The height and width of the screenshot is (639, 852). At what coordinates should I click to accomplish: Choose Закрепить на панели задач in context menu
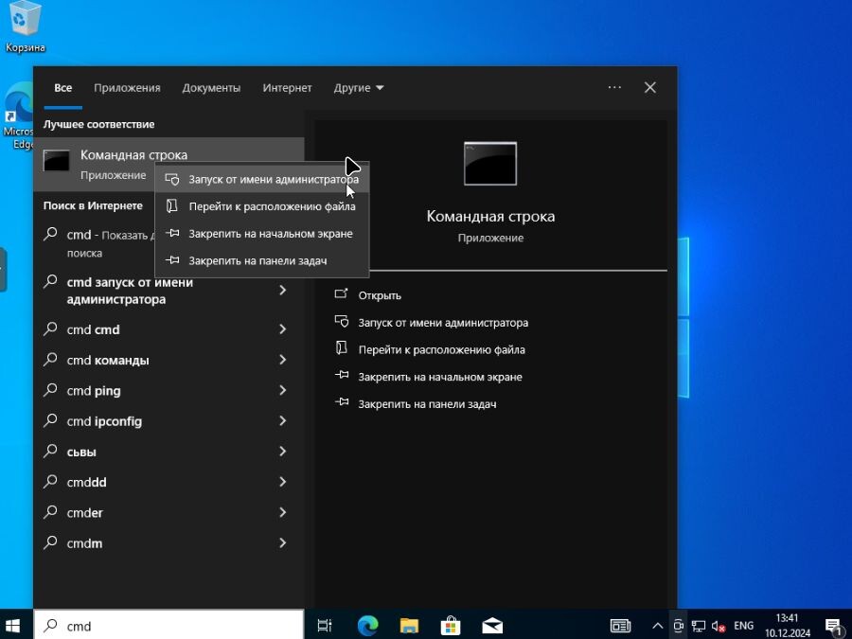point(262,261)
